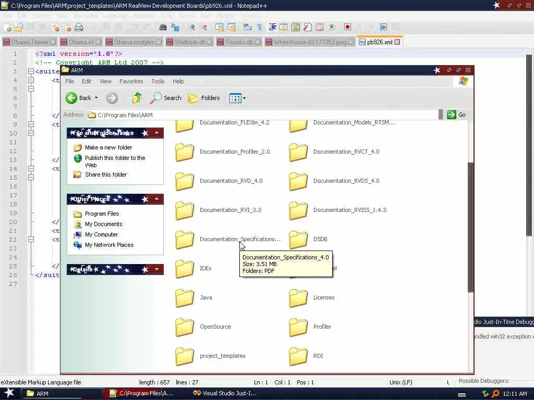Click Publish this folder to the Web
The image size is (534, 400).
point(115,161)
